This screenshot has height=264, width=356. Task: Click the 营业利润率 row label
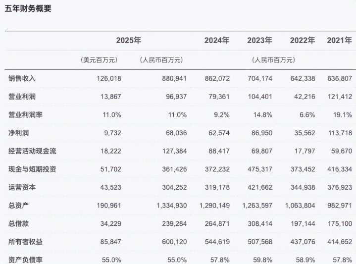point(25,115)
